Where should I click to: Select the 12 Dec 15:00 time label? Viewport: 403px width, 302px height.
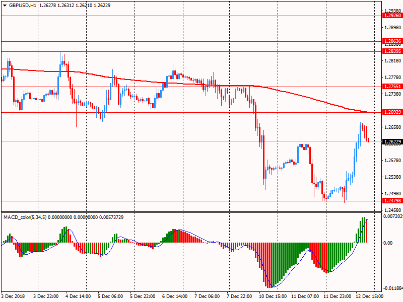coord(369,296)
